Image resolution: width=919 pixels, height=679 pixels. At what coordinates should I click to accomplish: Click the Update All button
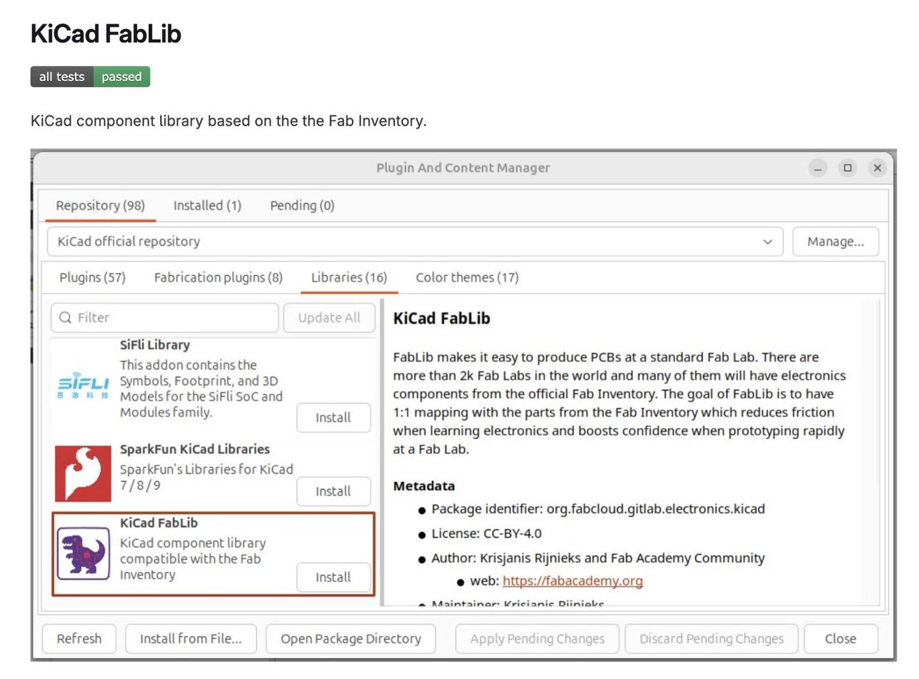[x=329, y=318]
